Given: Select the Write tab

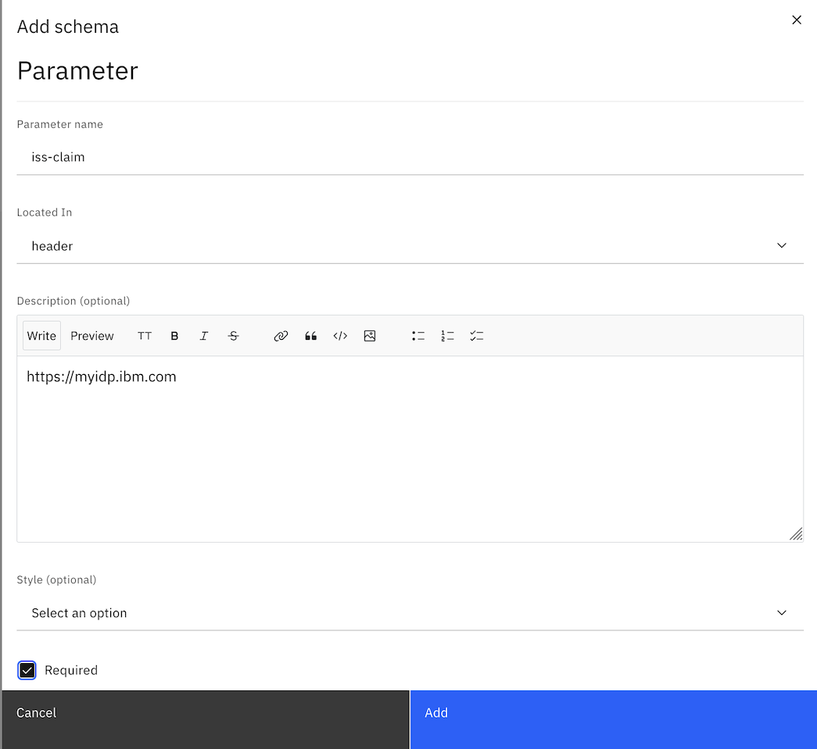Looking at the screenshot, I should [x=41, y=336].
